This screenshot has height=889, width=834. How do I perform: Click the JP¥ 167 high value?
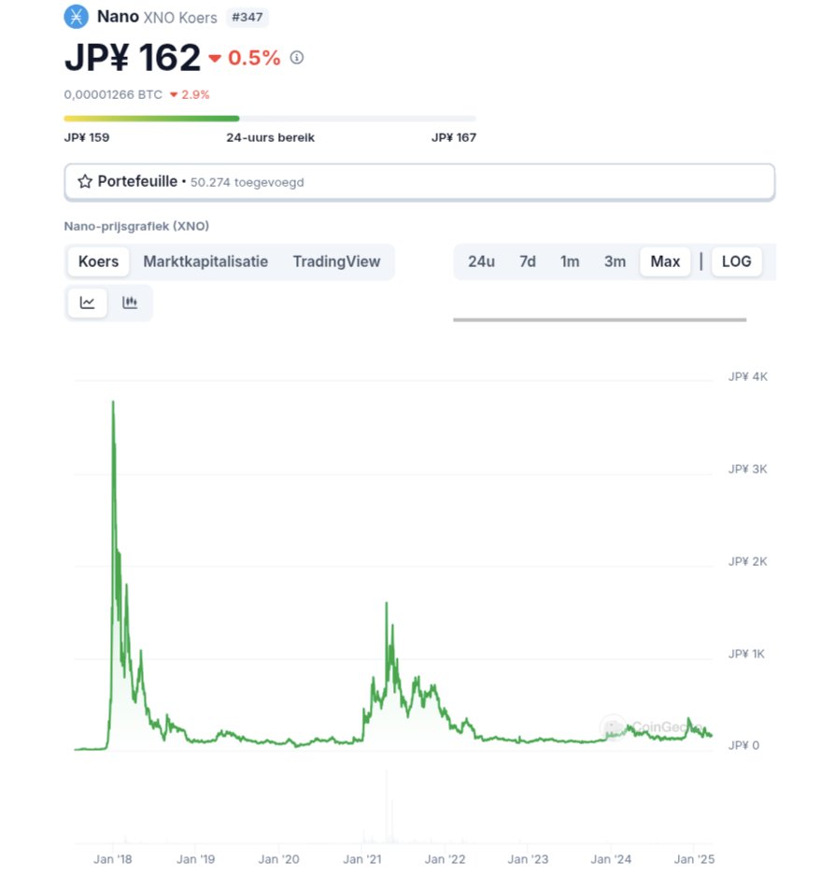click(x=454, y=137)
